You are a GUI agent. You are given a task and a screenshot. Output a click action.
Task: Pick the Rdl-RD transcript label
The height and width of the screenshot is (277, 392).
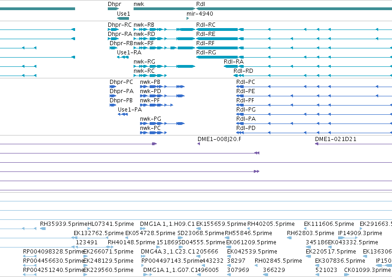click(x=243, y=71)
